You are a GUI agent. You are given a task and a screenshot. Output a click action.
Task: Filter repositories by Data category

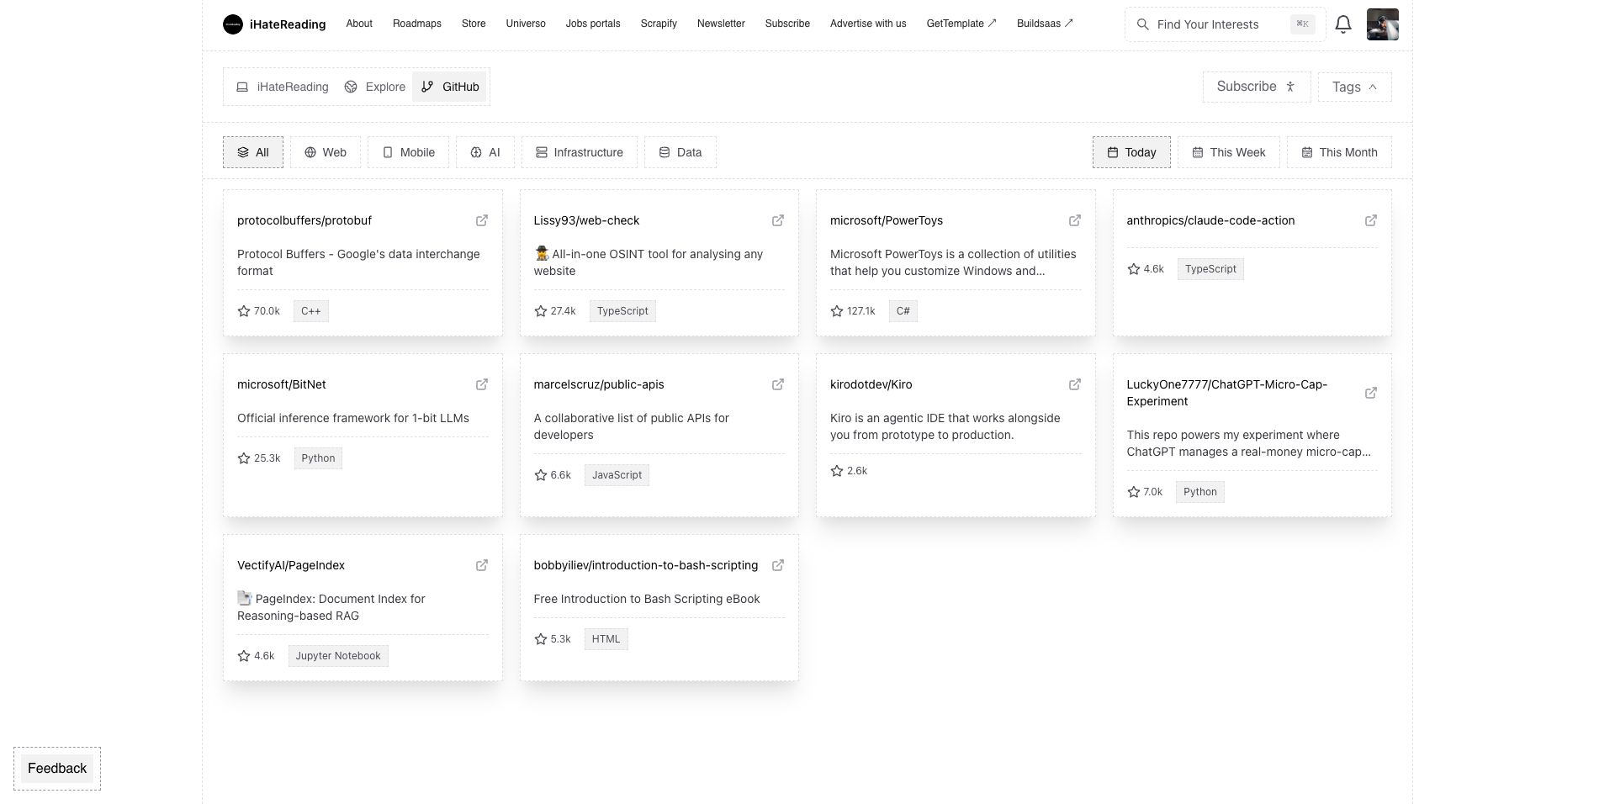point(680,152)
